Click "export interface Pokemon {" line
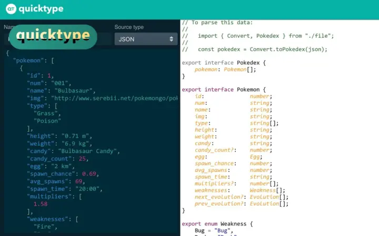 224,90
